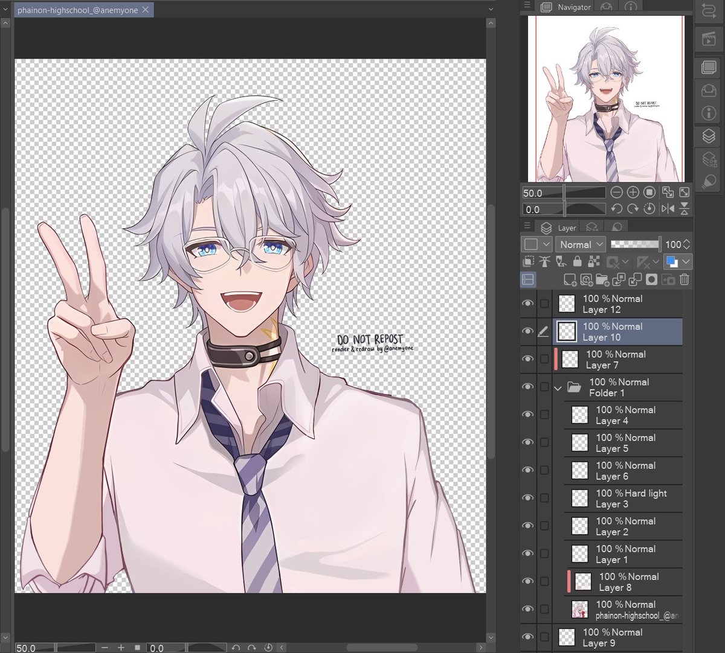Create a new raster layer
The image size is (725, 653).
pos(570,279)
